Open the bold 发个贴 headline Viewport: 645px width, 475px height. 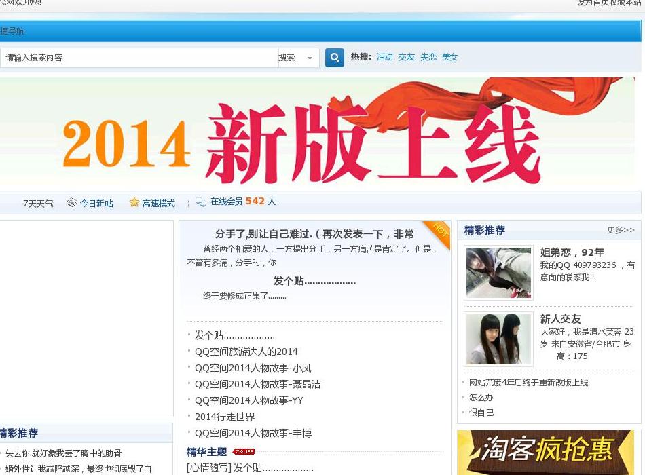314,282
